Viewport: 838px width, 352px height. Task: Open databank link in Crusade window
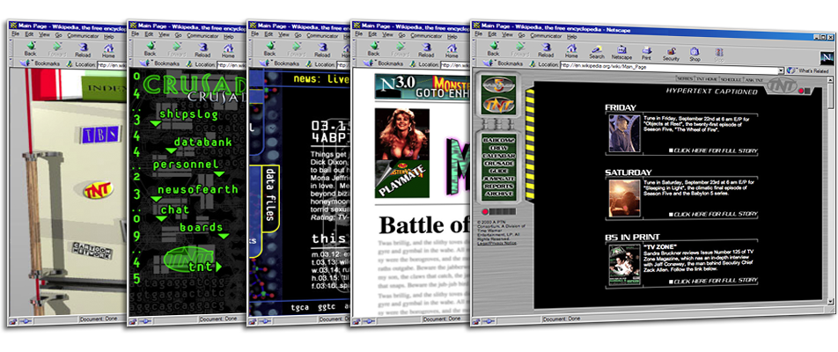pyautogui.click(x=202, y=142)
